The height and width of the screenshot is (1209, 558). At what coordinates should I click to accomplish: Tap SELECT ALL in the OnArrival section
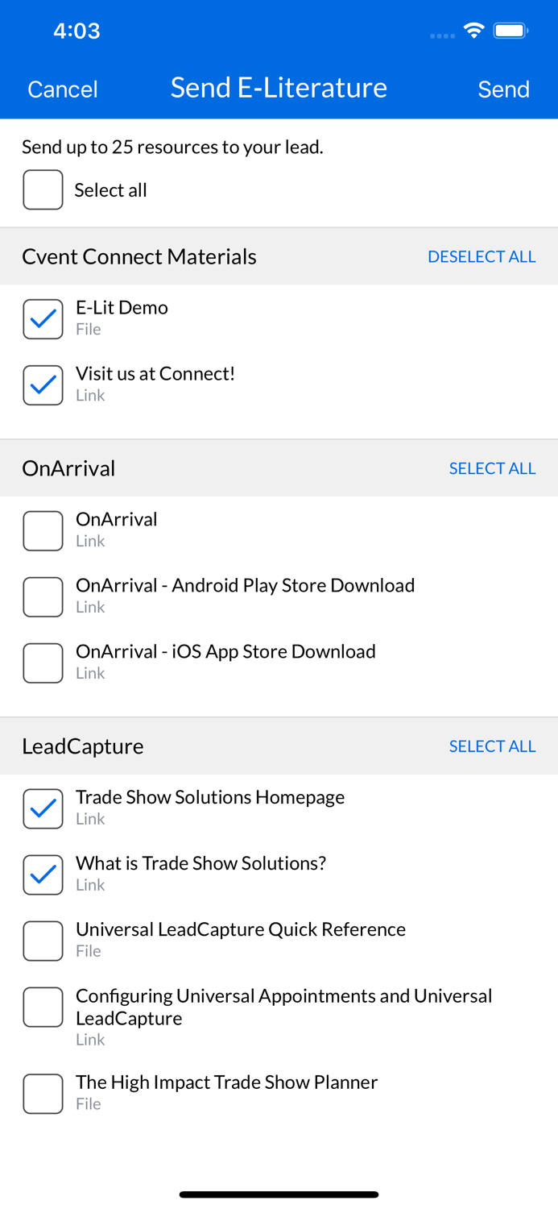click(492, 468)
